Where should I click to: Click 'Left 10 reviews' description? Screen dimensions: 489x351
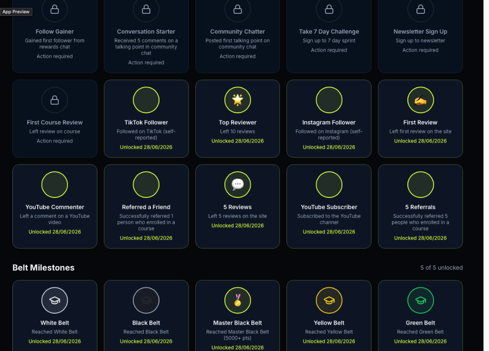[238, 132]
